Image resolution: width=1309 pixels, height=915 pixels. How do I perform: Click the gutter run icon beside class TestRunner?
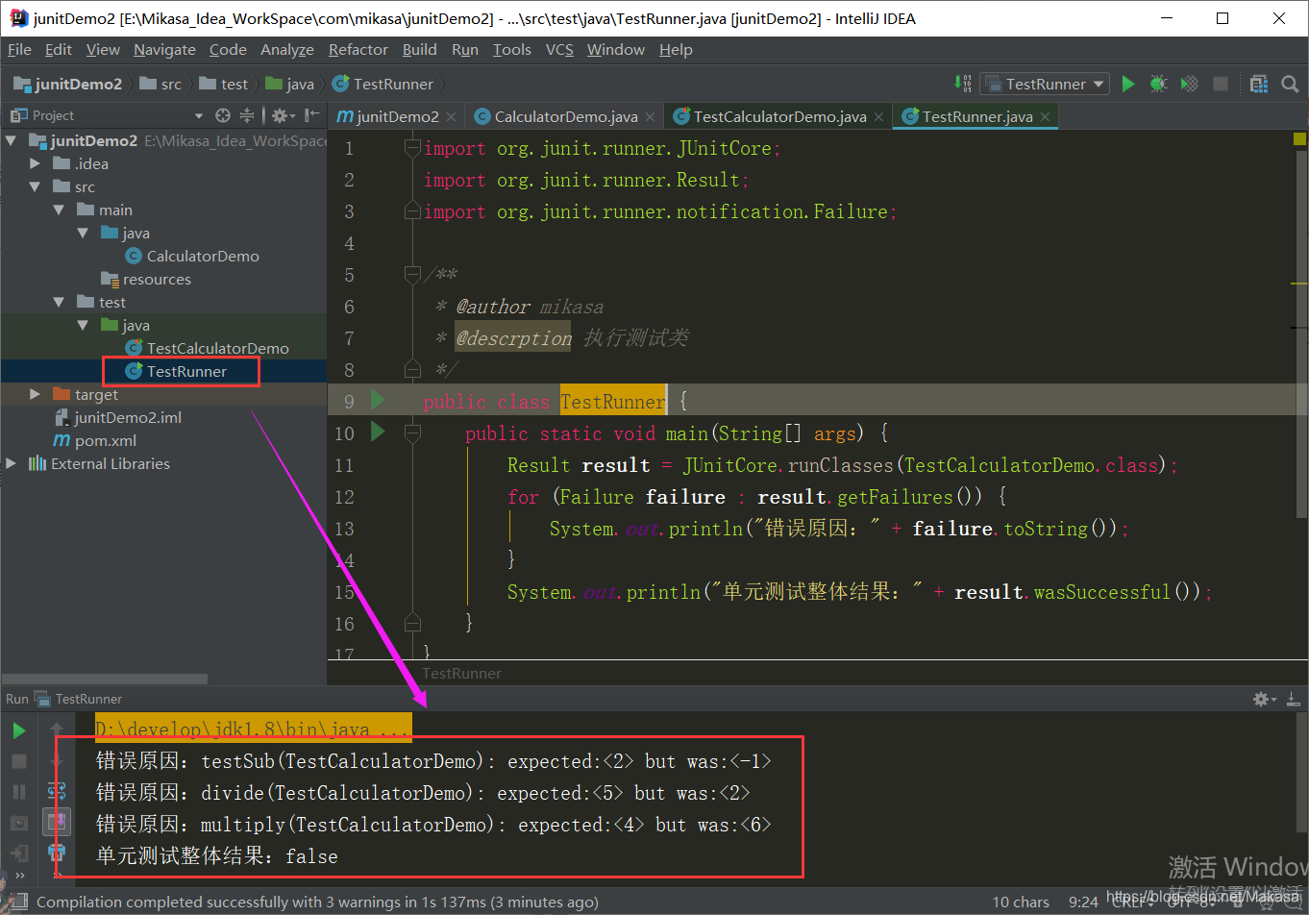(x=378, y=401)
